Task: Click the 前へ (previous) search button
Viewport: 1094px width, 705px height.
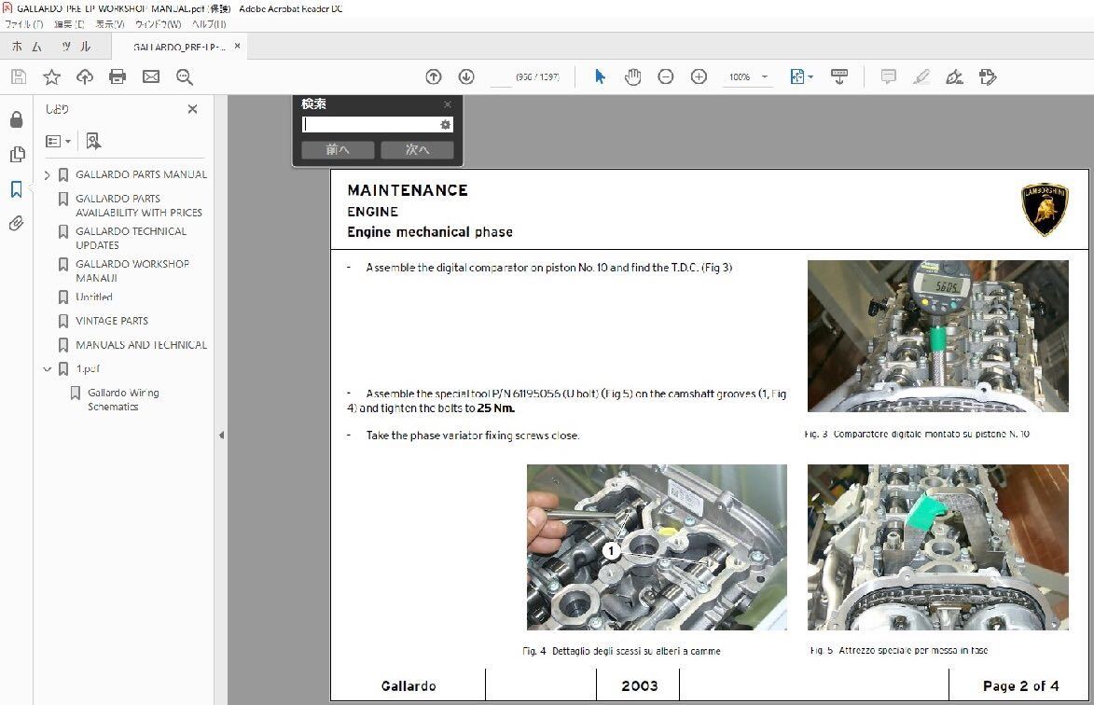Action: [338, 150]
